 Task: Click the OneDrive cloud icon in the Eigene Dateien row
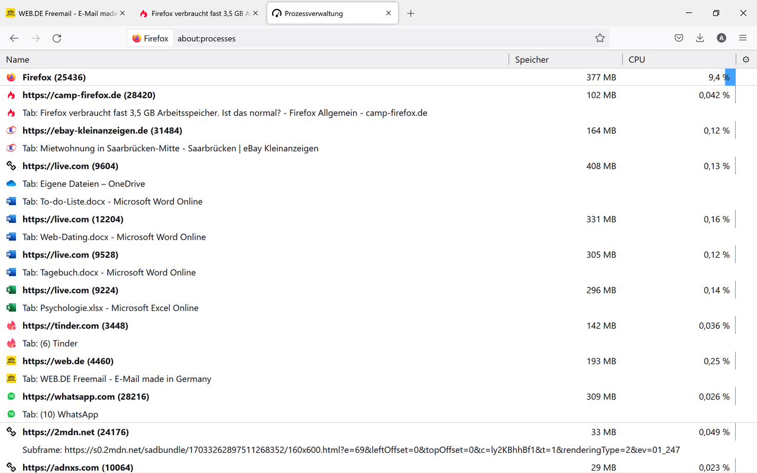coord(11,184)
